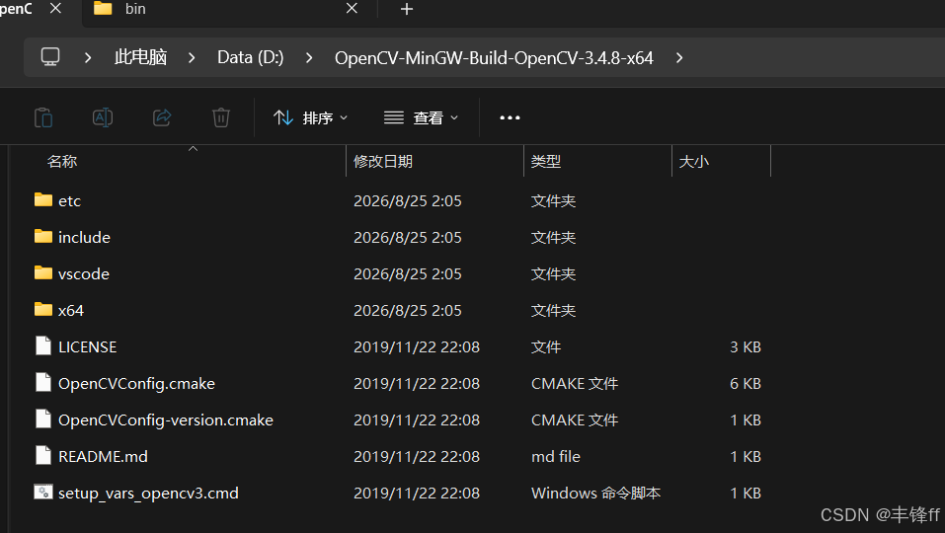Click the modified date of README.md
Image resolution: width=945 pixels, height=533 pixels.
click(x=417, y=457)
